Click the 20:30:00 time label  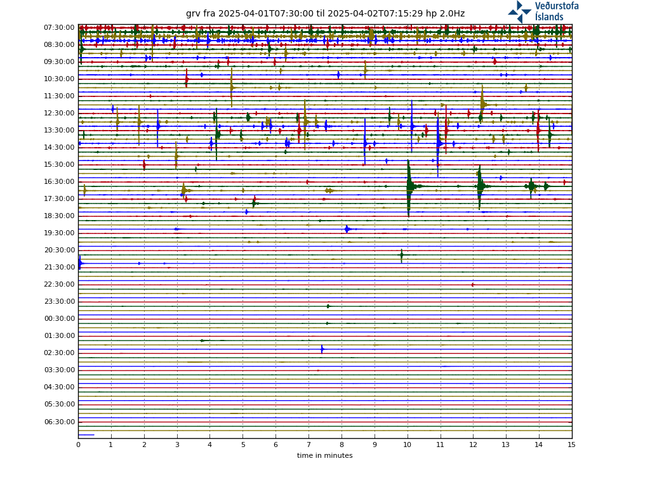(x=59, y=250)
